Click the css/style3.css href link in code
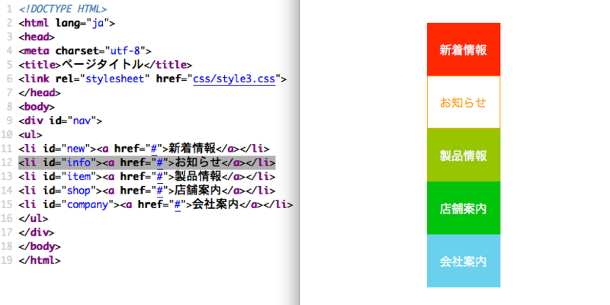610x305 pixels. tap(234, 79)
